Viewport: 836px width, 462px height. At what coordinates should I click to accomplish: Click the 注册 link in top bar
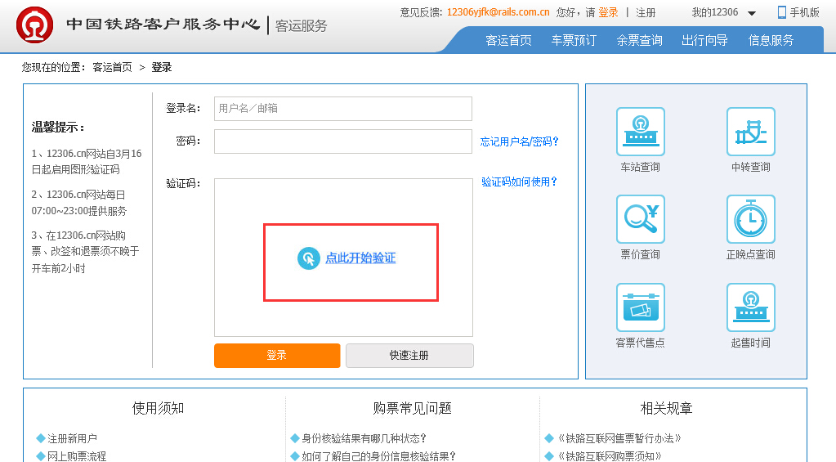click(x=646, y=12)
